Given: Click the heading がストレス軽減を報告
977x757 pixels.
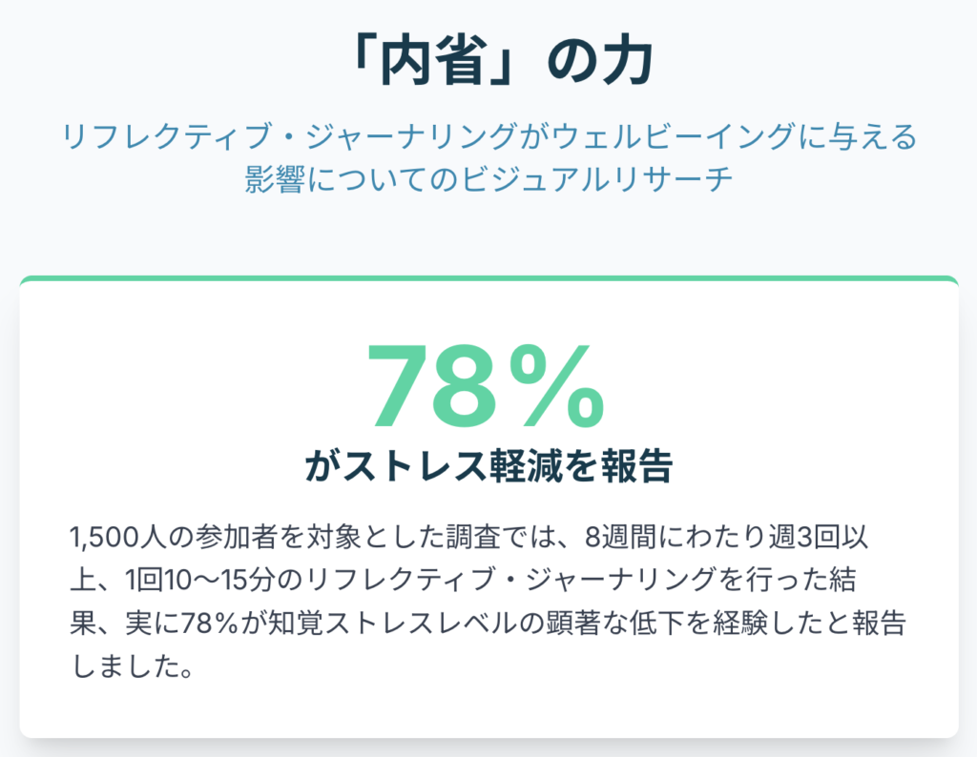Looking at the screenshot, I should pos(488,467).
